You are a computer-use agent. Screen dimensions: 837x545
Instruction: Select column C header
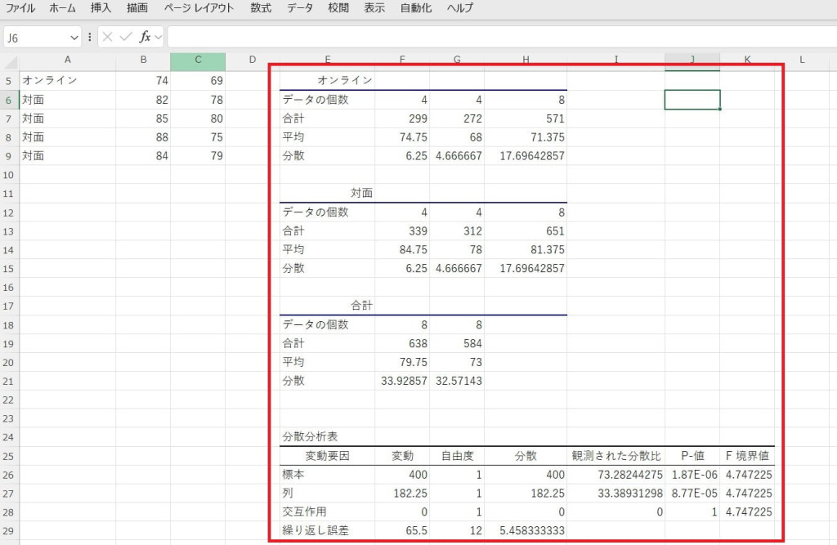(x=198, y=60)
